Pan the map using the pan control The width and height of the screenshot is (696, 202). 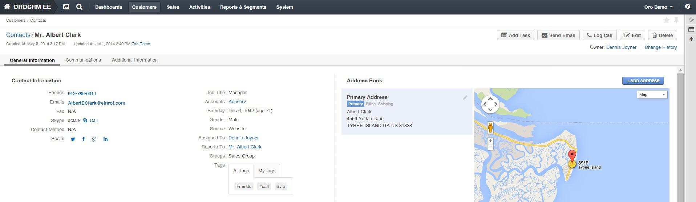(x=490, y=104)
